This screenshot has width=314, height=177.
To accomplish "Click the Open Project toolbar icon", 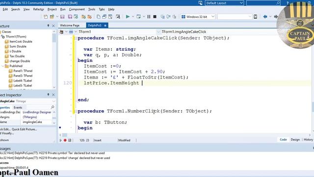I will [x=76, y=17].
